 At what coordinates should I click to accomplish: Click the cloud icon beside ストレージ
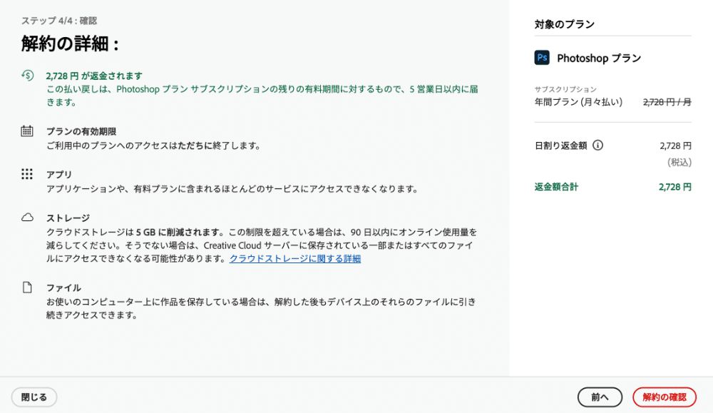[27, 217]
